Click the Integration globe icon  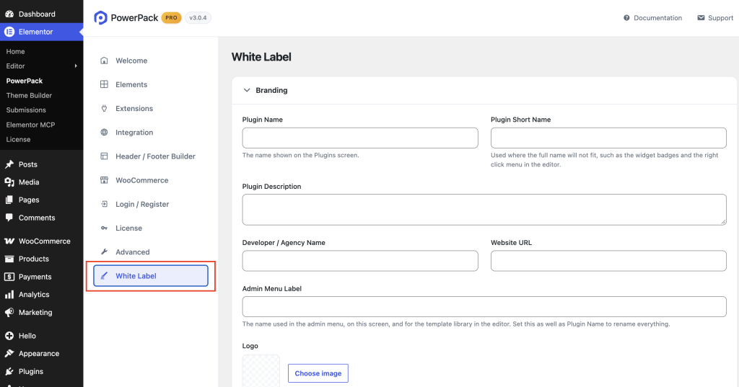coord(104,133)
